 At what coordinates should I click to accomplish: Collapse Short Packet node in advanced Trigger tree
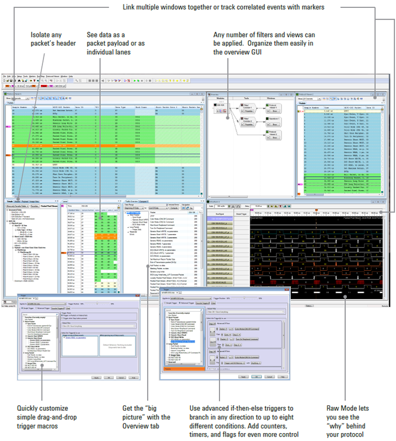point(167,318)
